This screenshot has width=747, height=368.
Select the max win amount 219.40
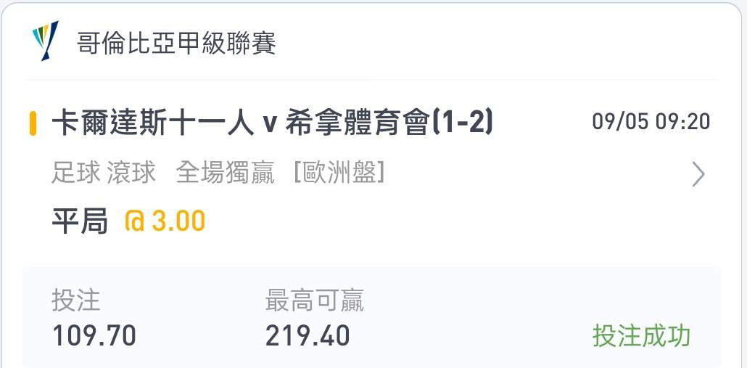point(308,335)
